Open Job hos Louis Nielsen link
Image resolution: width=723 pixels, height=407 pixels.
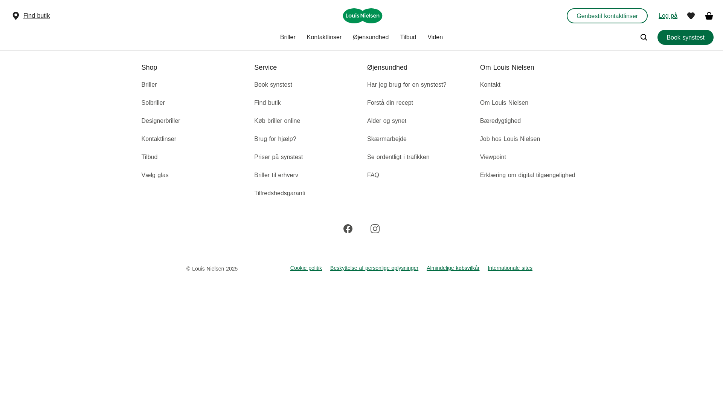coord(510,139)
